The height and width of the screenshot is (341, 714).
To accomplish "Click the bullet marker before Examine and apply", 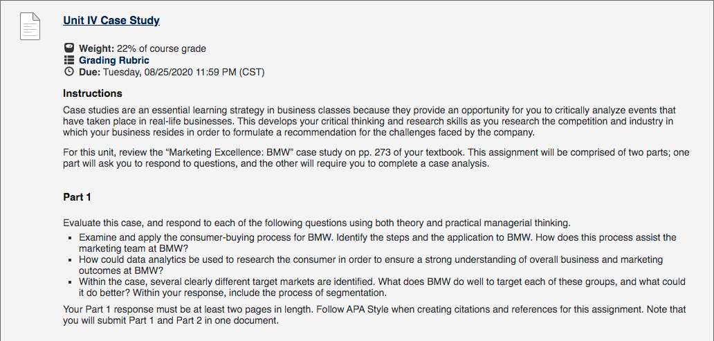I will point(70,238).
